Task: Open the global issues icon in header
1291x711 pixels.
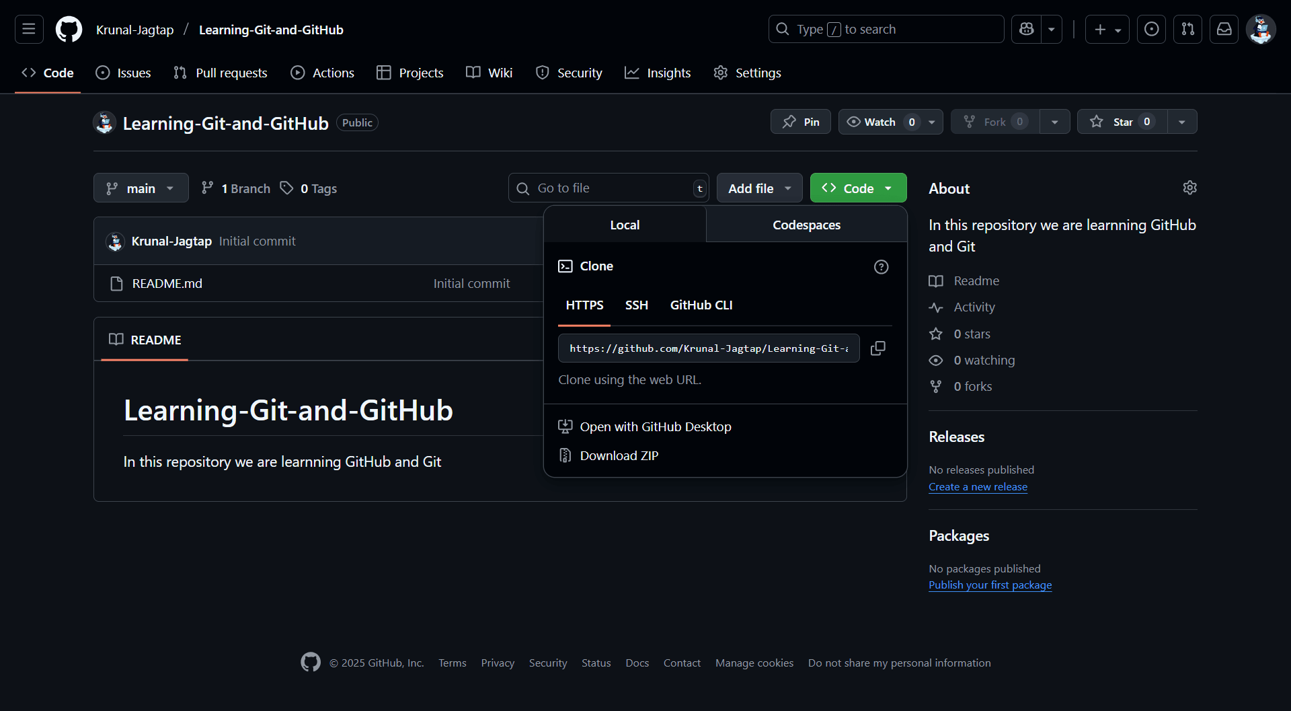Action: pyautogui.click(x=1151, y=29)
